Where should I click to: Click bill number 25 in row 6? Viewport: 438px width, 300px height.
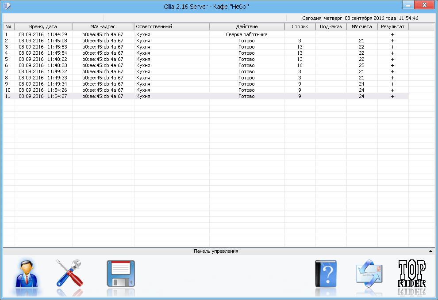pyautogui.click(x=361, y=65)
